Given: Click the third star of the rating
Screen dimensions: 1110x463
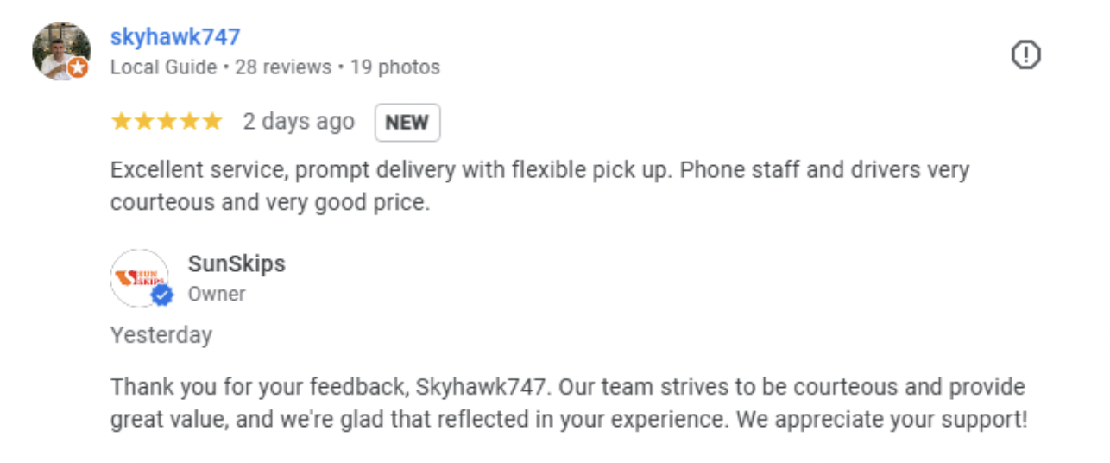Looking at the screenshot, I should pos(167,122).
